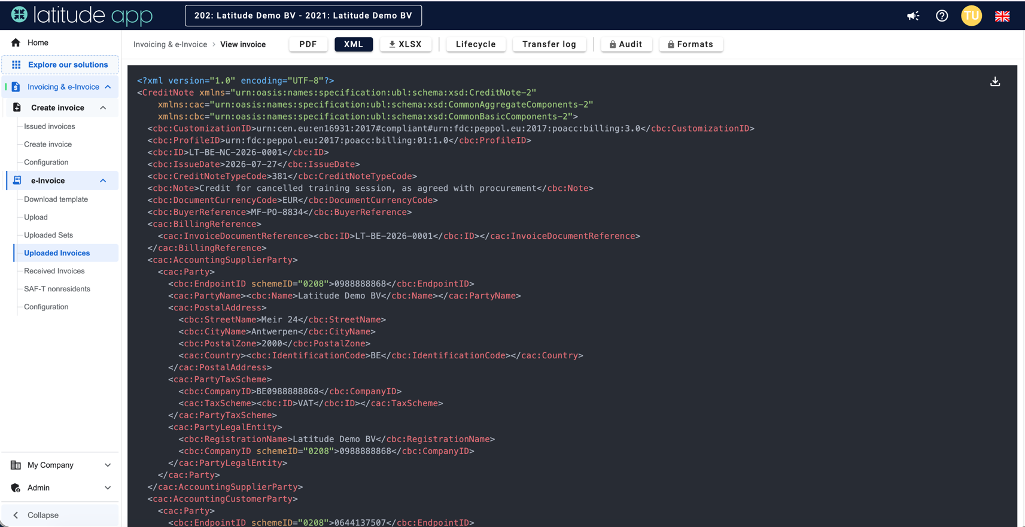Go to Invoicing & e-Invoice breadcrumb
The width and height of the screenshot is (1025, 527).
click(x=170, y=44)
